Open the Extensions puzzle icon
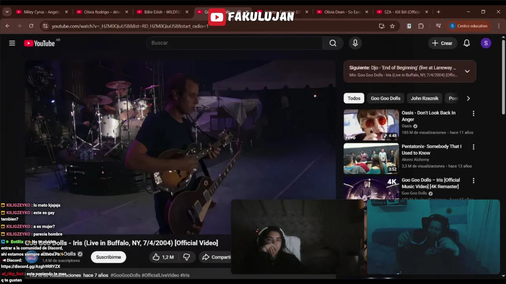 421,26
